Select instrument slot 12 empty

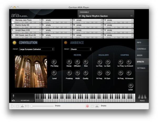click(x=88, y=36)
